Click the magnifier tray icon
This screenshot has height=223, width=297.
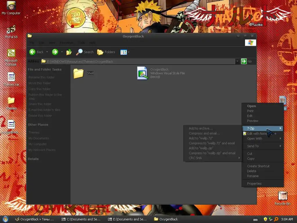coord(276,219)
